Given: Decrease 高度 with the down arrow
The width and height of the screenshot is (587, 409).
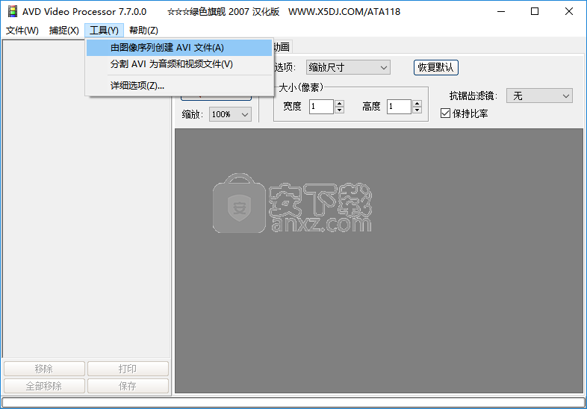Looking at the screenshot, I should [x=417, y=110].
